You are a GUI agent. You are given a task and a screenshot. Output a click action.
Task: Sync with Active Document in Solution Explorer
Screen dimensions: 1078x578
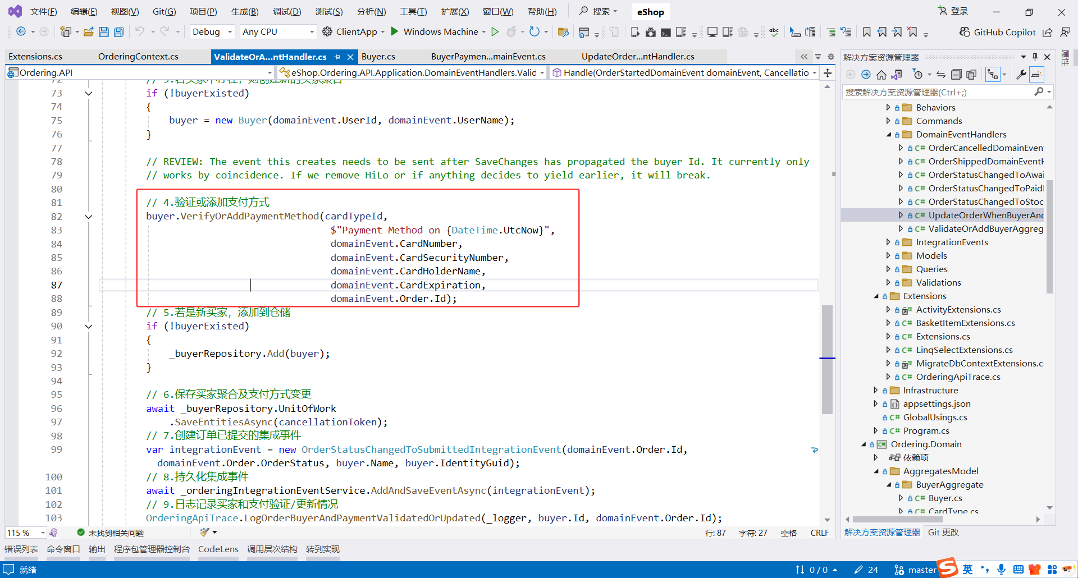coord(942,74)
